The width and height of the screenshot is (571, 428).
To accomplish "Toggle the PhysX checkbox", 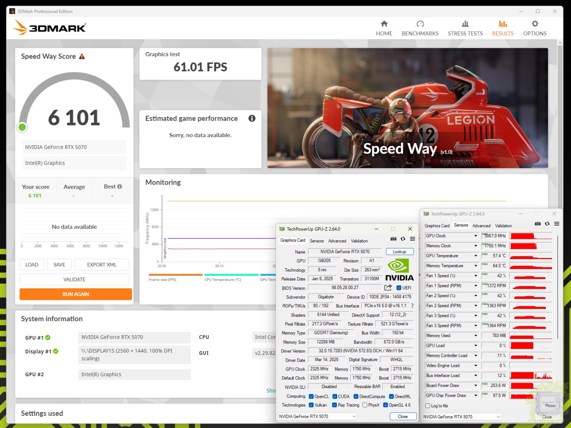I will [x=365, y=405].
